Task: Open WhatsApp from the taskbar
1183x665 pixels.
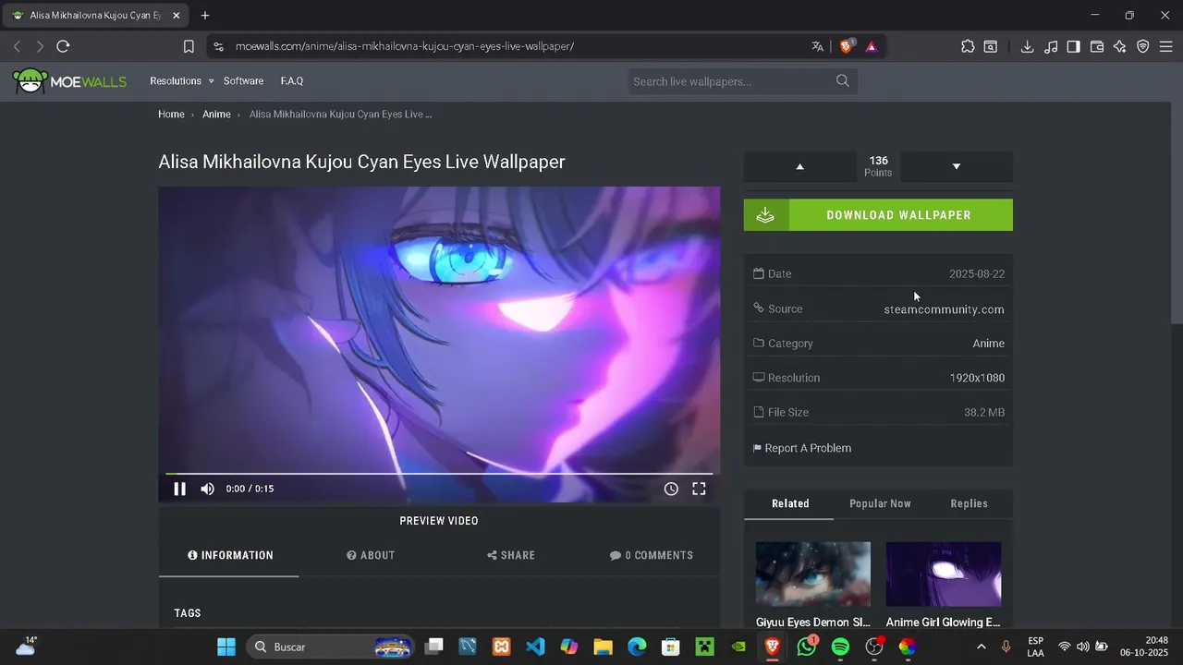Action: [807, 647]
